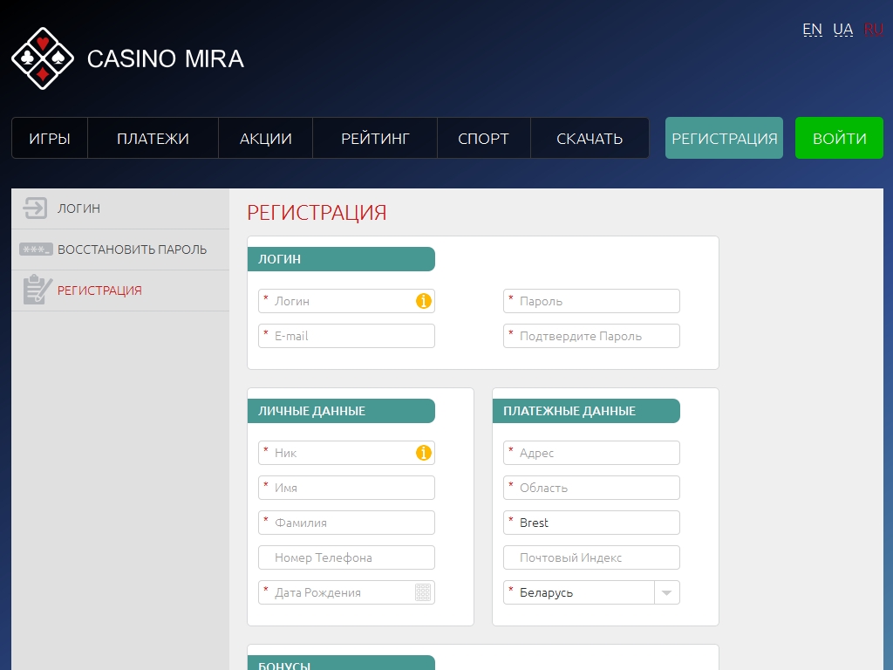The width and height of the screenshot is (893, 670).
Task: Click the Casino Mira card suits logo
Action: 43,58
